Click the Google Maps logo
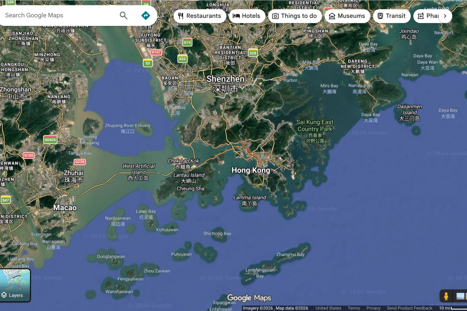Screen dimensions: 467x311 249,297
